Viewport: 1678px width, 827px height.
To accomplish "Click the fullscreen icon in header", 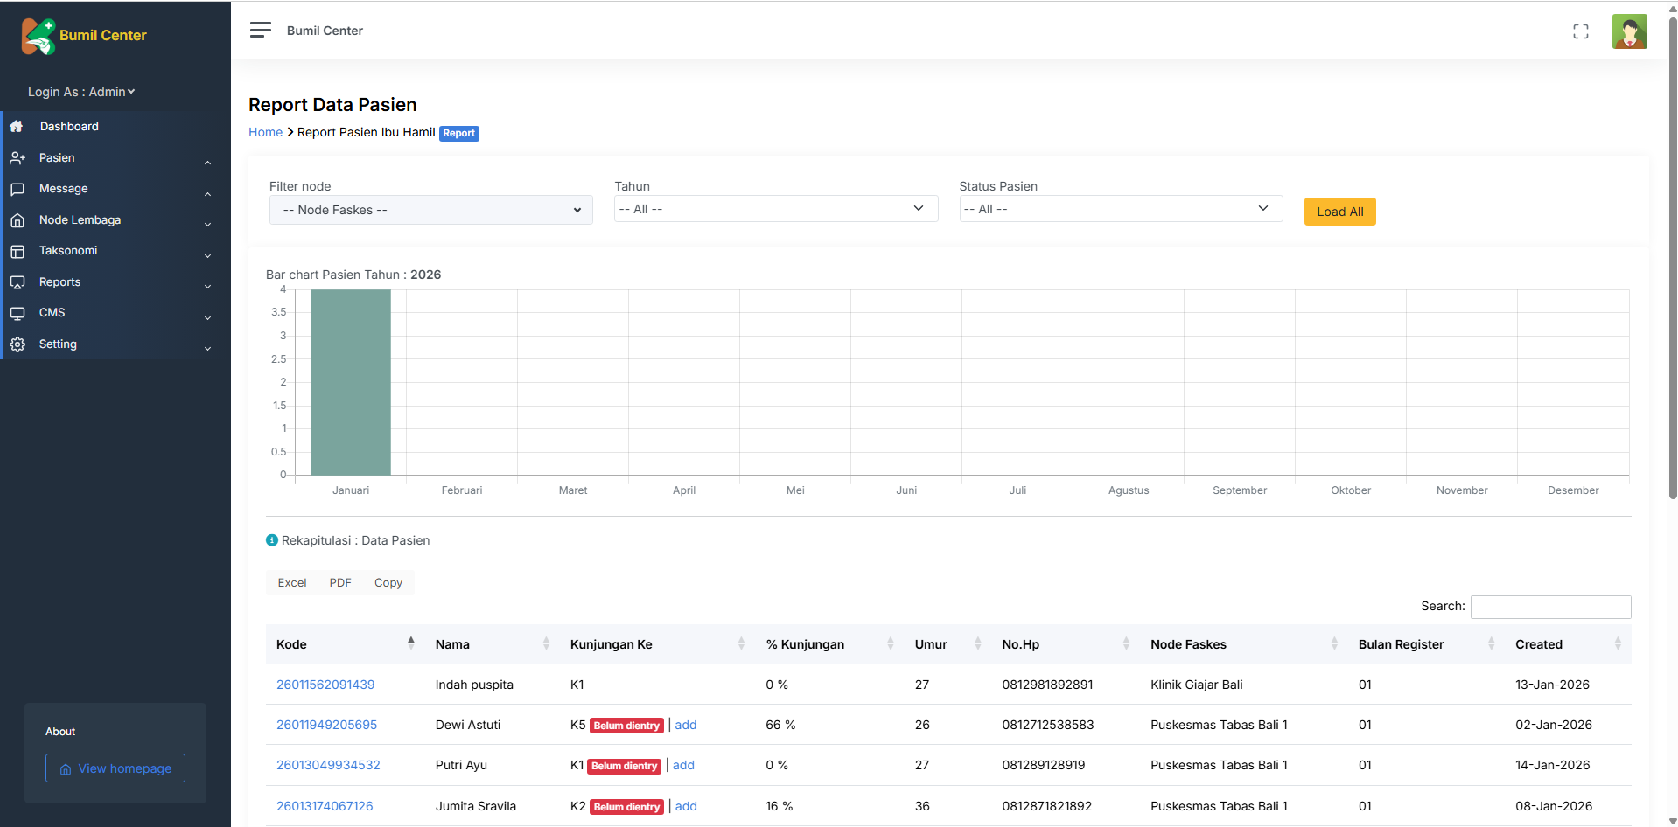I will [x=1580, y=31].
